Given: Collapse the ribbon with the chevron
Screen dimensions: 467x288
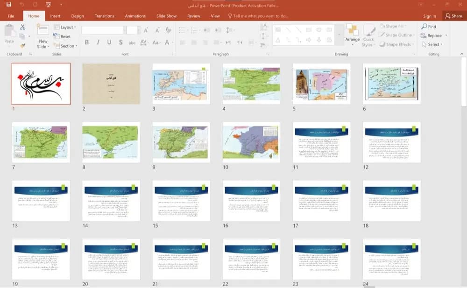Looking at the screenshot, I should [462, 54].
